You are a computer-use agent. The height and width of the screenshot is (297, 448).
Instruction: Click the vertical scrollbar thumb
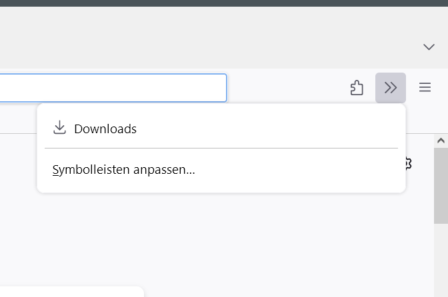pyautogui.click(x=441, y=185)
